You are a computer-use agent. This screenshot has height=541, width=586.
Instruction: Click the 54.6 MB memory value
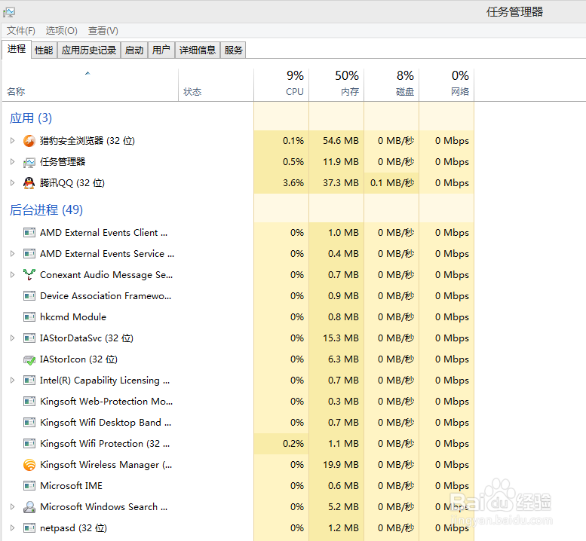341,141
